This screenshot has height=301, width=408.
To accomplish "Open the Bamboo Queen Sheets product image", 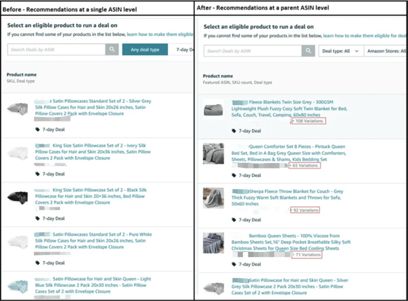I will coord(213,242).
